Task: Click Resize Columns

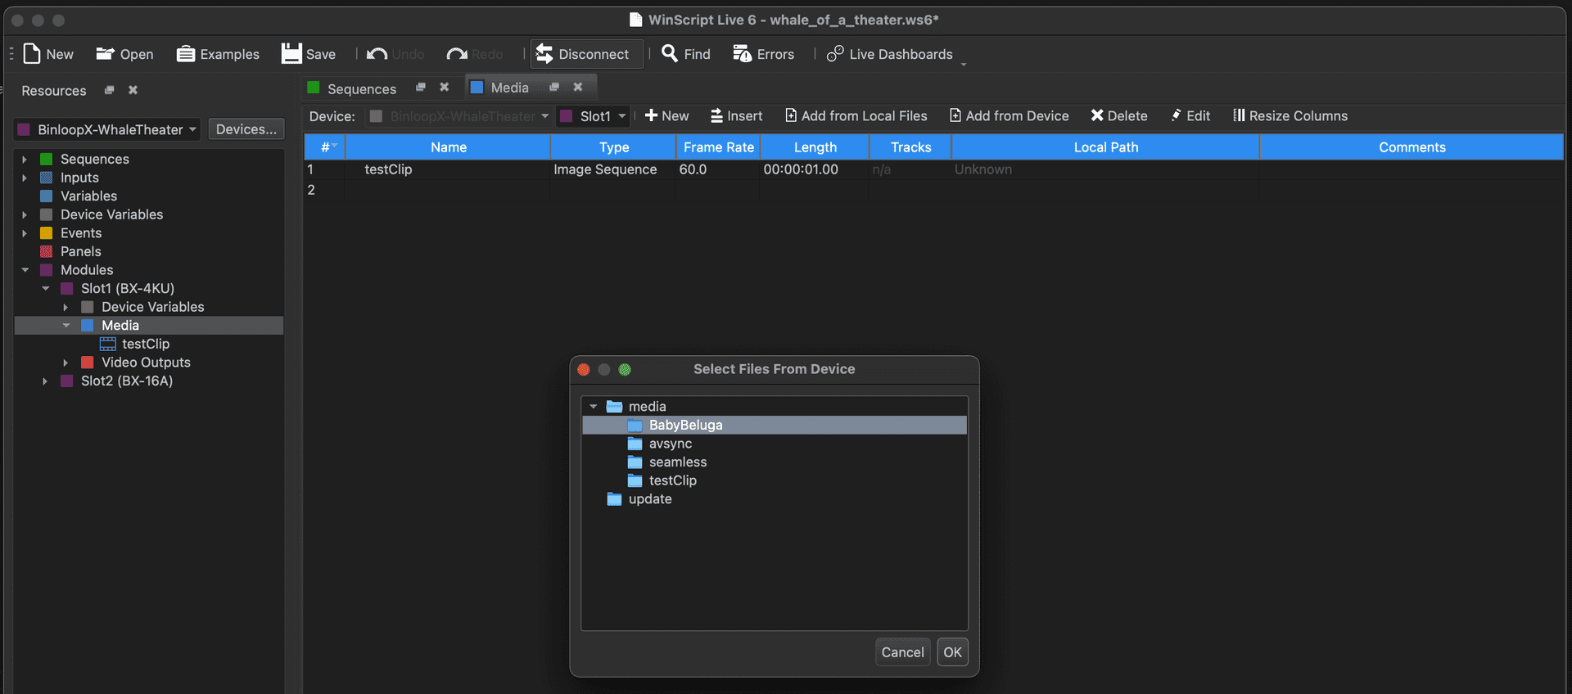Action: tap(1290, 116)
